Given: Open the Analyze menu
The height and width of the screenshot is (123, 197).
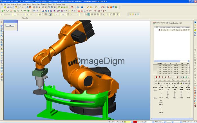Looking at the screenshot, I should pyautogui.click(x=14, y=4).
